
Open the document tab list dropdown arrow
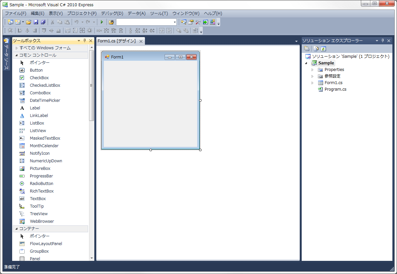point(296,41)
